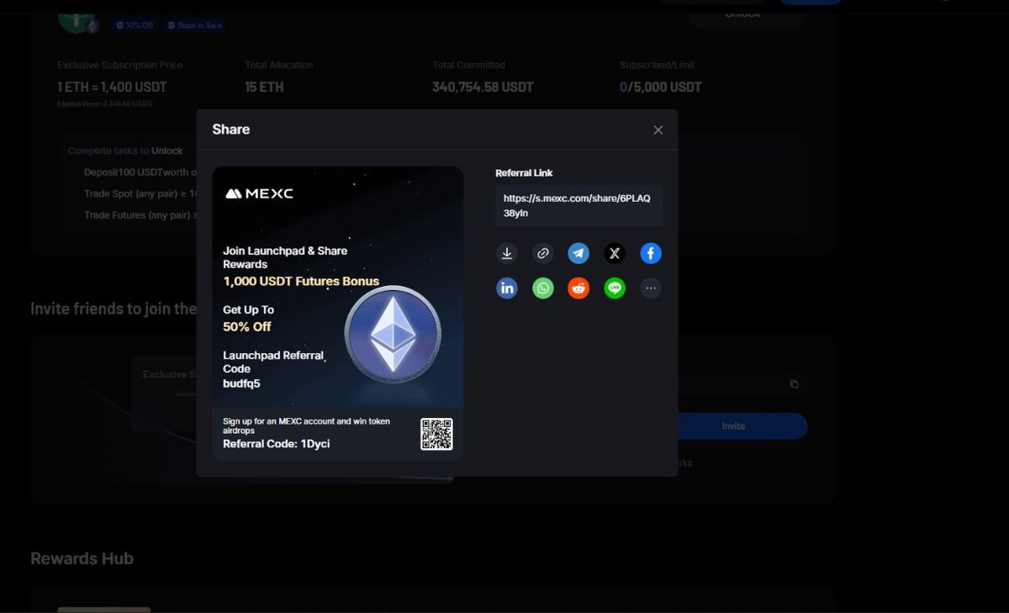This screenshot has height=613, width=1009.
Task: Copy the referral link via chain icon
Action: click(543, 253)
